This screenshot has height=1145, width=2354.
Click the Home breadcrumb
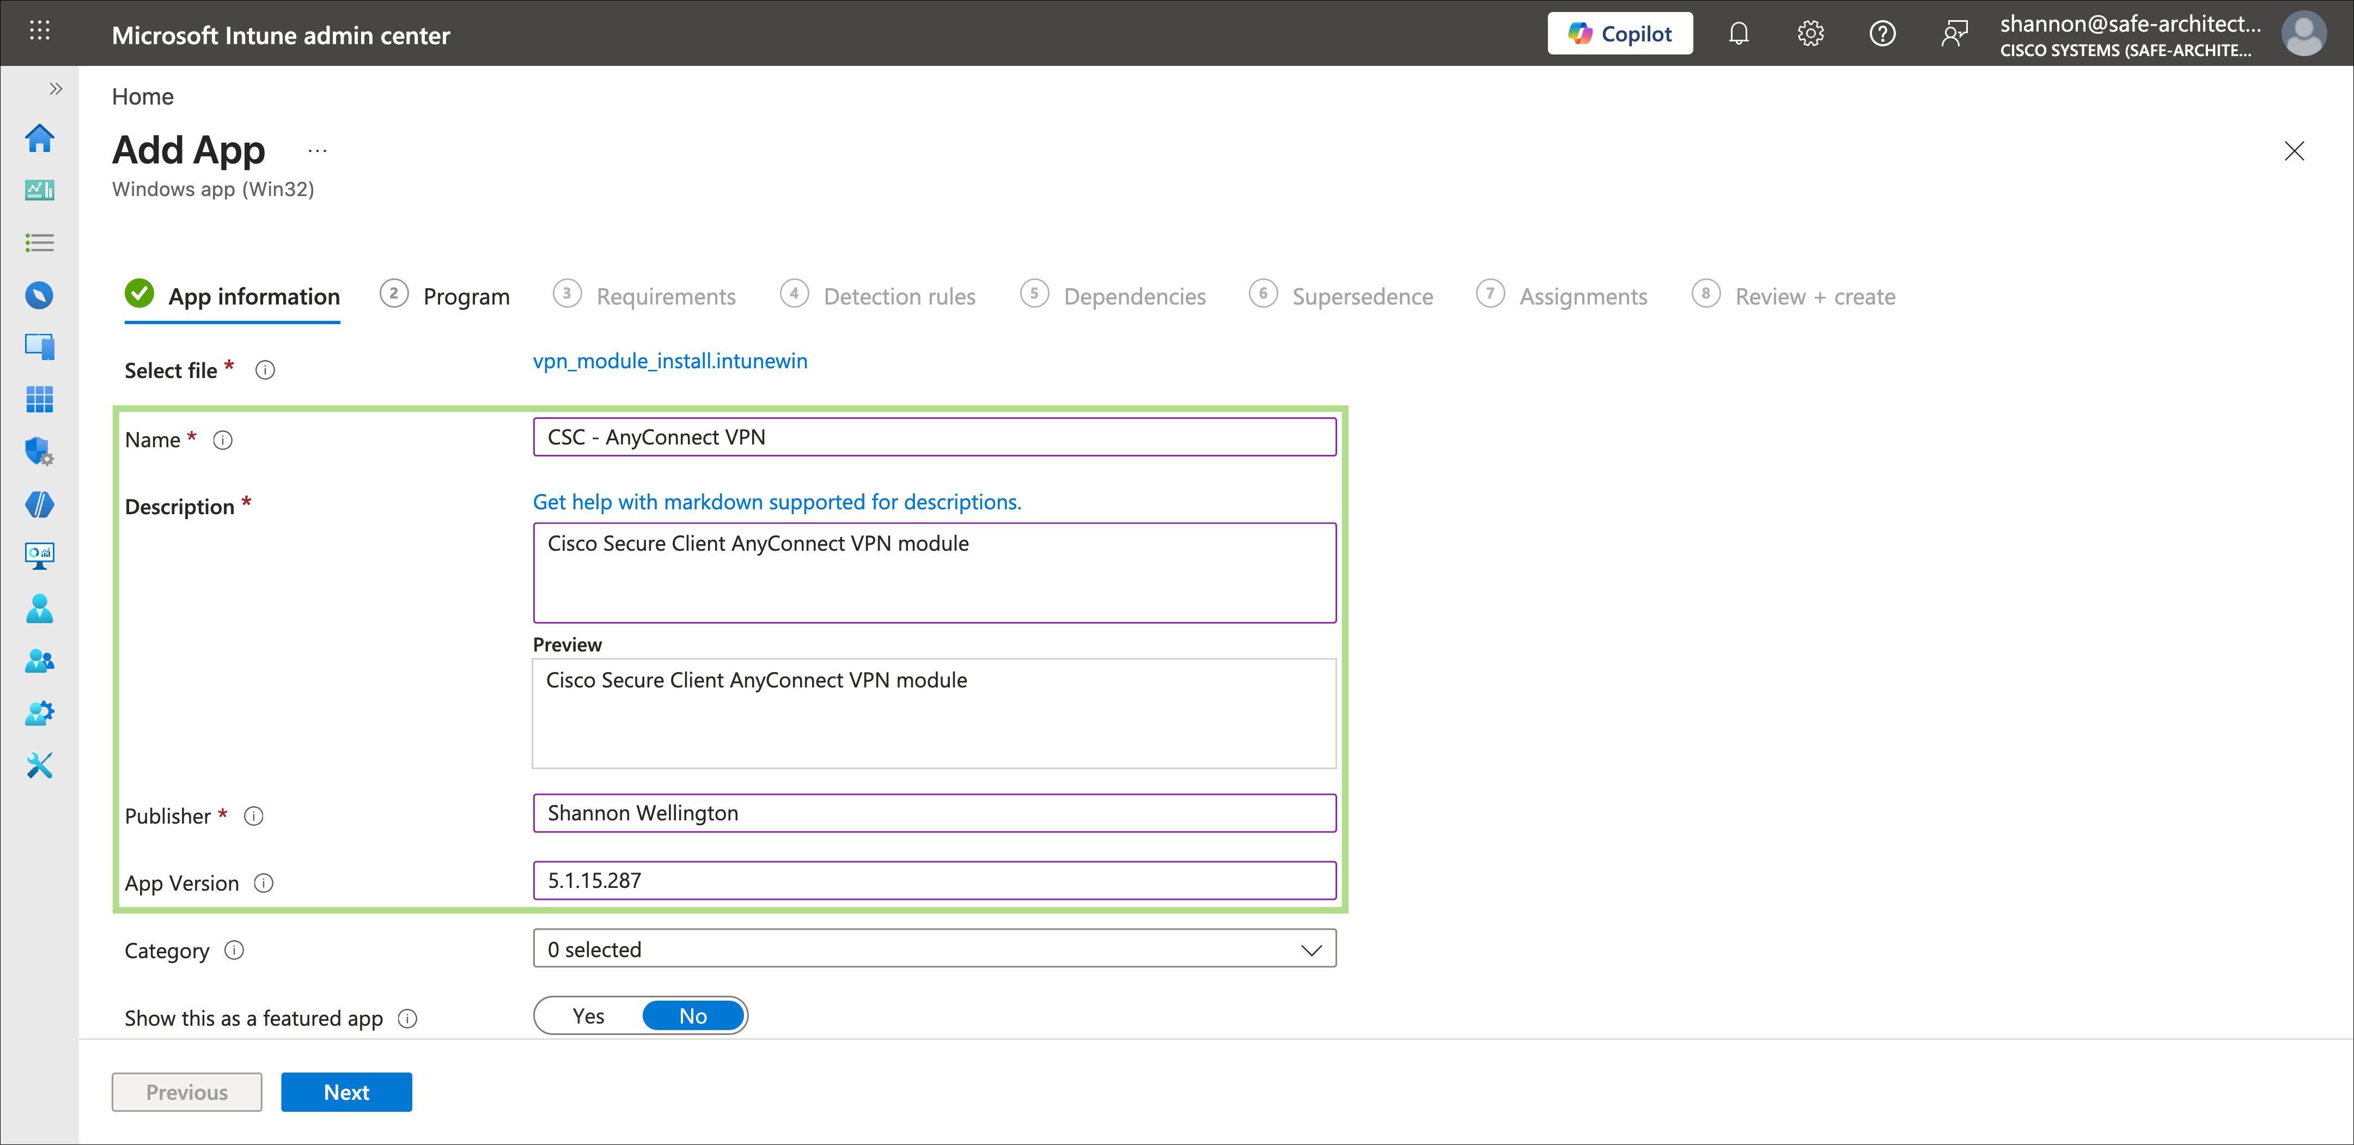pyautogui.click(x=143, y=97)
